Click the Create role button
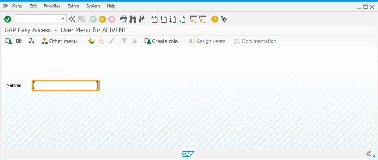This screenshot has height=160, width=378. tap(161, 41)
